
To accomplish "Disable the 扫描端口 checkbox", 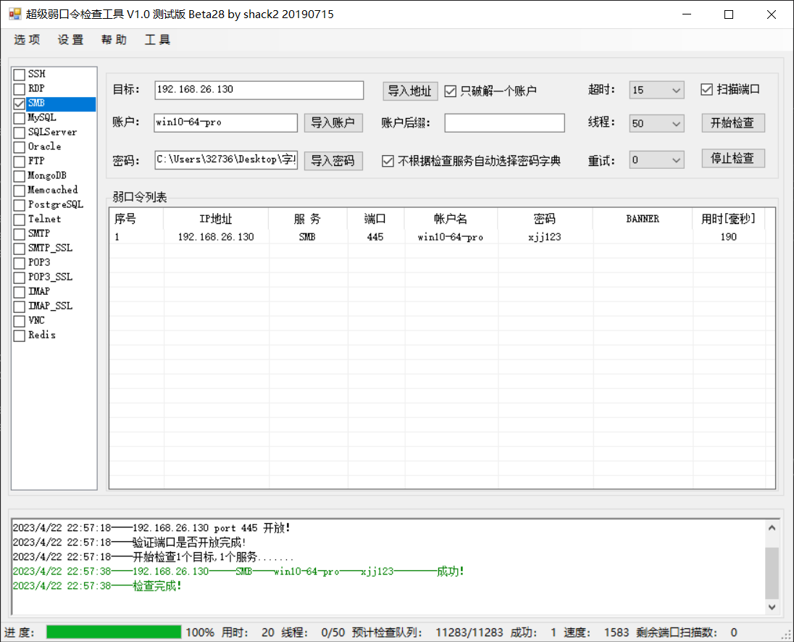I will pos(707,90).
